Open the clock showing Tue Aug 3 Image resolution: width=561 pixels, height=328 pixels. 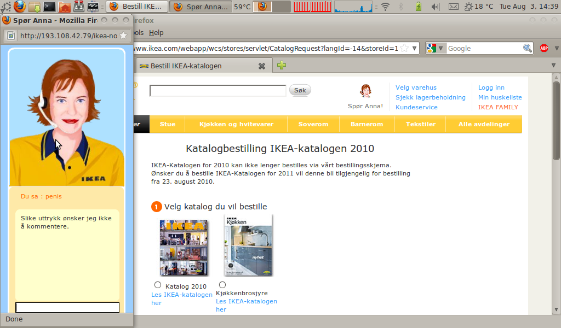point(529,7)
